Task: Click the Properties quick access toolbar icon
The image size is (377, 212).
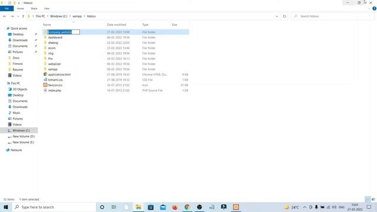Action: [9, 3]
